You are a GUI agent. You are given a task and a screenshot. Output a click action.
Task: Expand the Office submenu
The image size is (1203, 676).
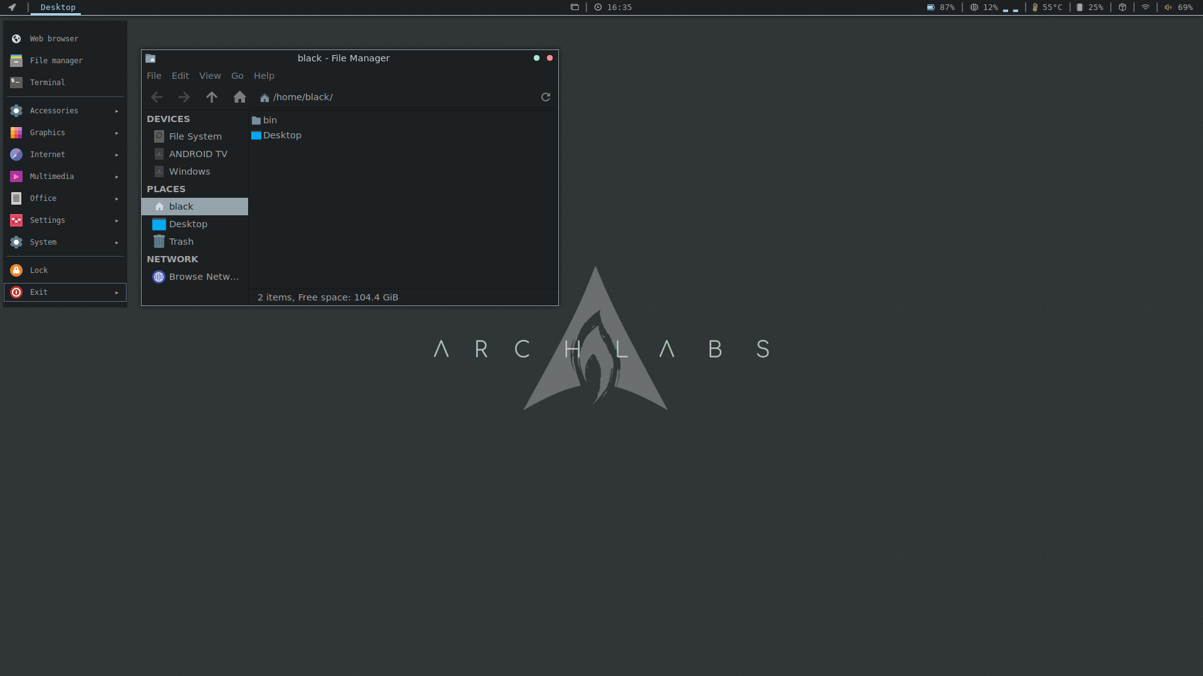(65, 198)
